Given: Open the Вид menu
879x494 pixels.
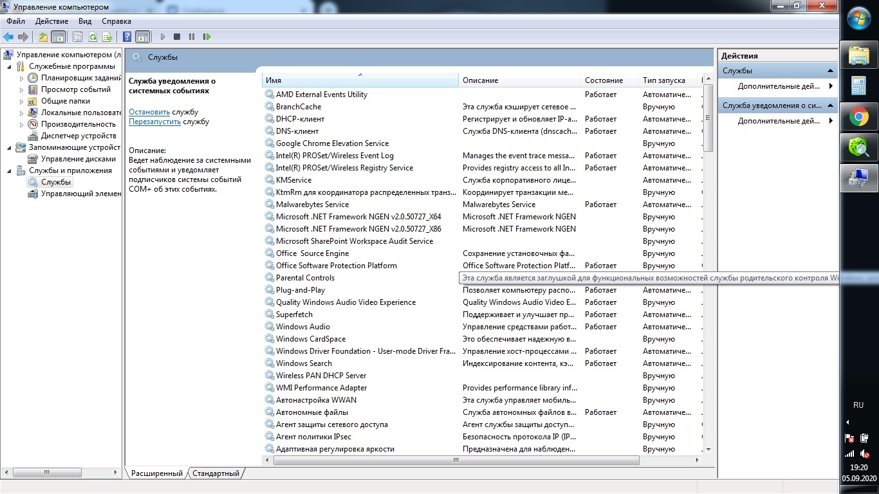Looking at the screenshot, I should point(85,21).
